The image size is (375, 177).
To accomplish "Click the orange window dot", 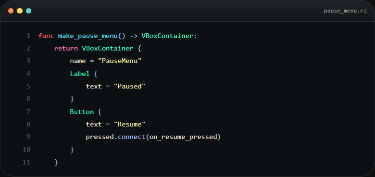I will pyautogui.click(x=11, y=11).
